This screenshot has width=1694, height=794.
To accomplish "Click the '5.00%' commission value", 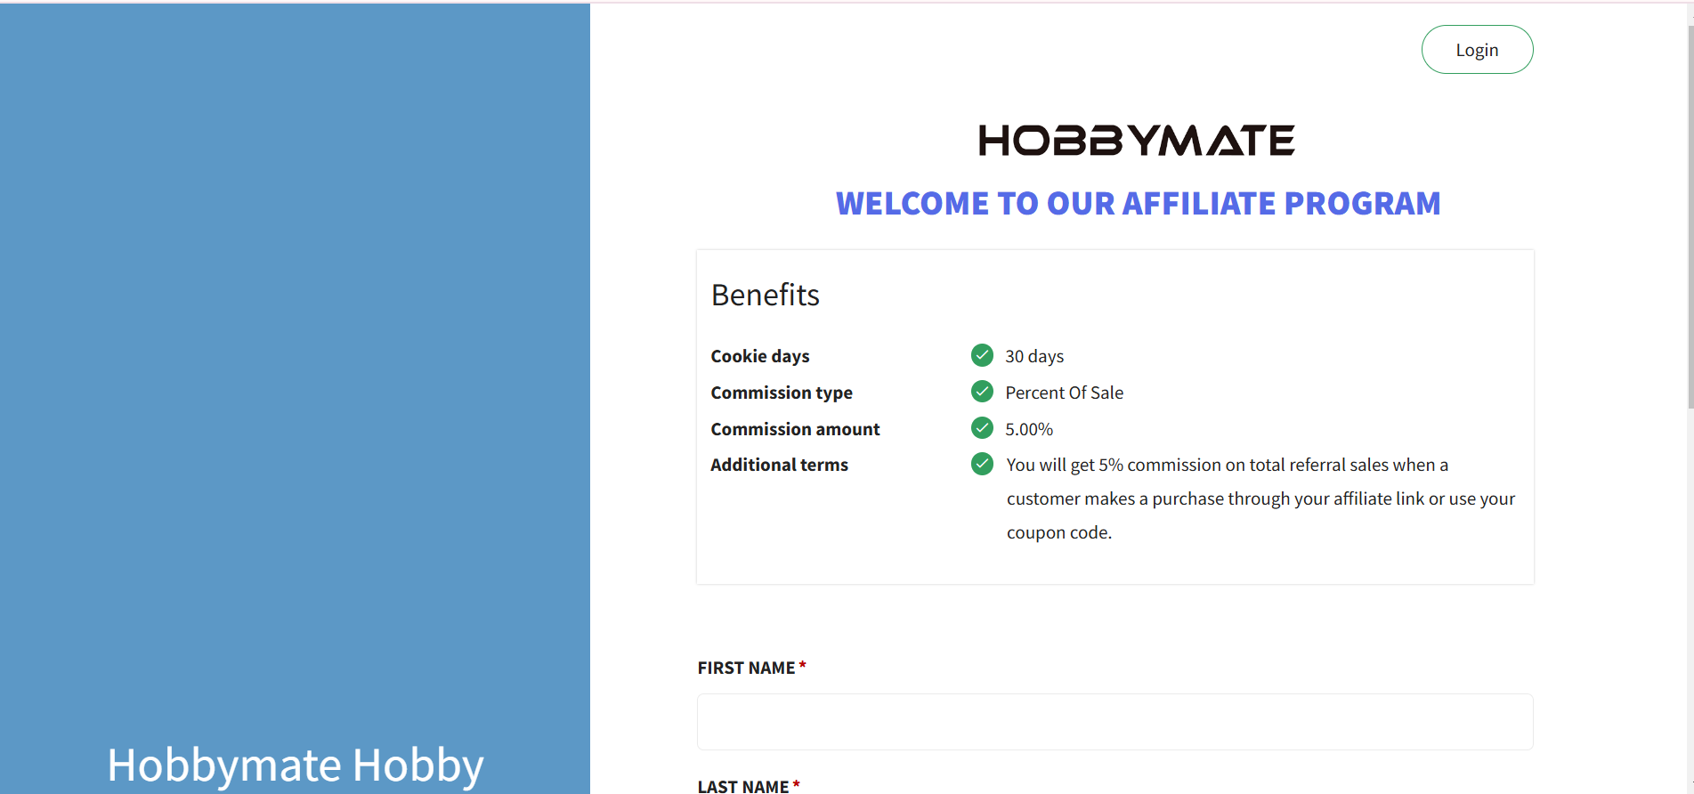I will click(x=1029, y=429).
